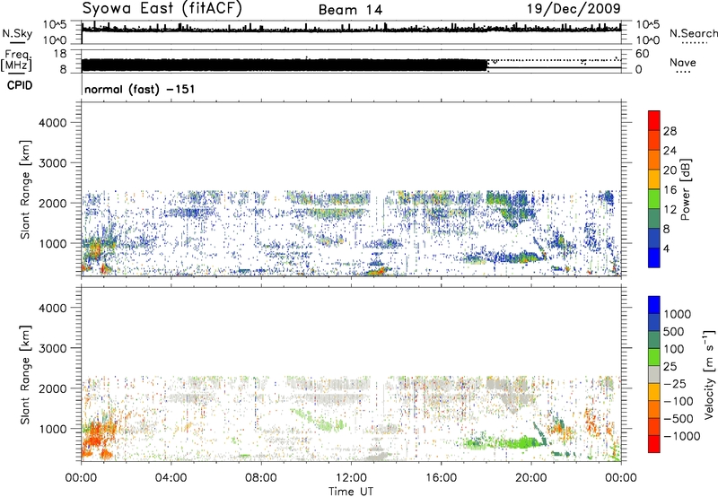This screenshot has width=718, height=497.
Task: Click inside the power range-time plot
Action: [x=351, y=189]
